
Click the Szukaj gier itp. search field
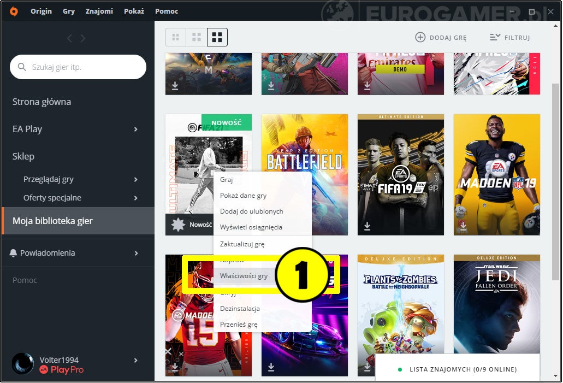coord(78,67)
